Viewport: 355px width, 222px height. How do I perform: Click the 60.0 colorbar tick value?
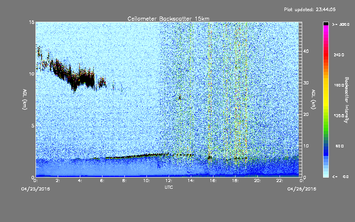pos(339,146)
